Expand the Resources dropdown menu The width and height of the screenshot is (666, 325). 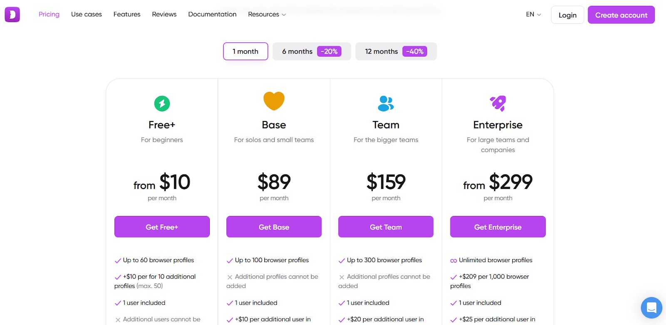click(x=267, y=14)
